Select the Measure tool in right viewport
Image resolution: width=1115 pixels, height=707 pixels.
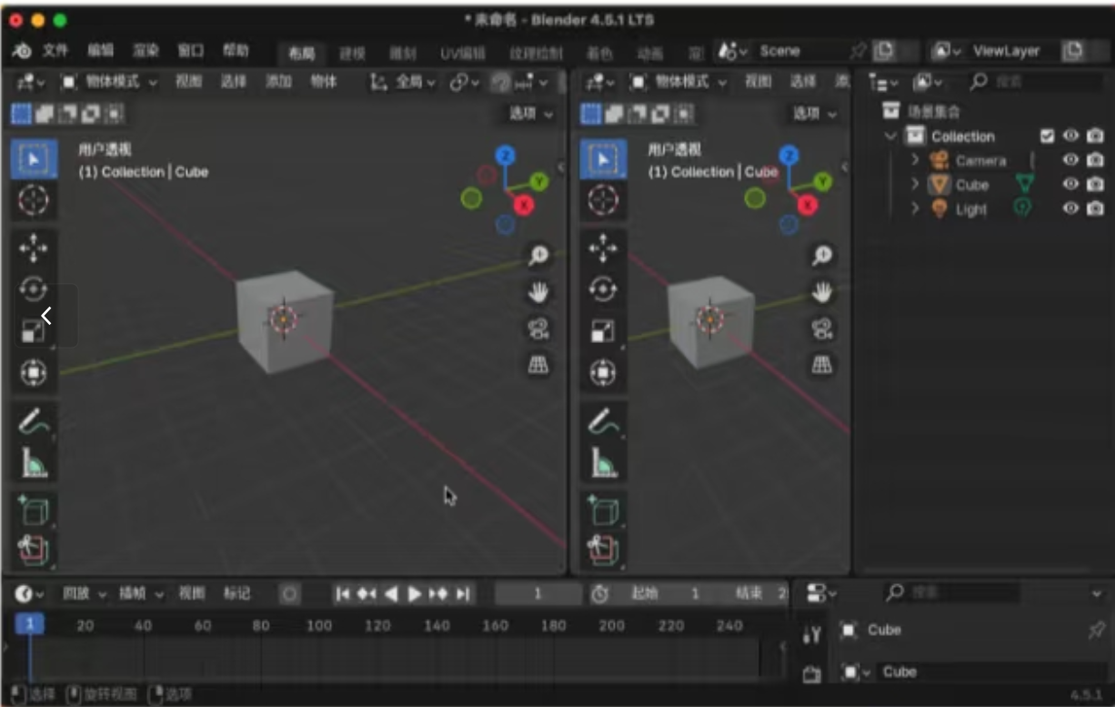pos(603,464)
